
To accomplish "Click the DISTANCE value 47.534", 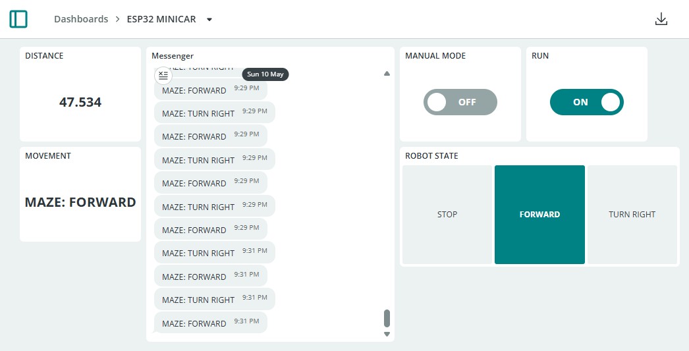I will [x=80, y=102].
